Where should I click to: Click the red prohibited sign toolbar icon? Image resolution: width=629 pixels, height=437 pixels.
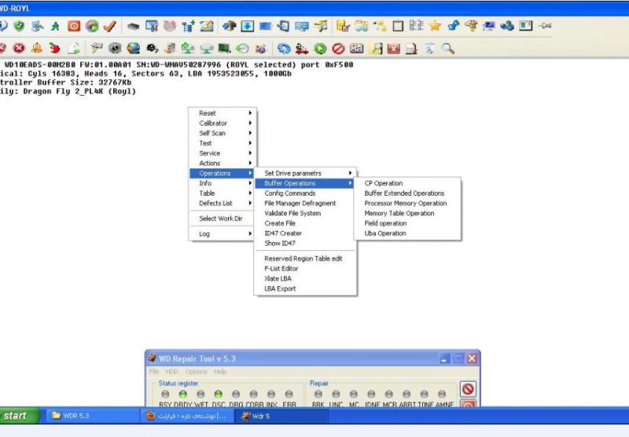(338, 49)
